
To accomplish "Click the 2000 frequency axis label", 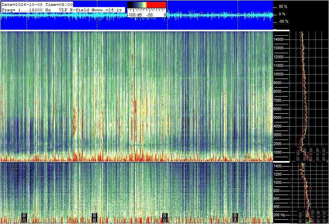I will click(x=277, y=144).
